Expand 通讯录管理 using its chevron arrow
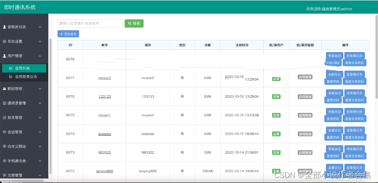Viewport: 378px width, 183px height. click(x=40, y=103)
